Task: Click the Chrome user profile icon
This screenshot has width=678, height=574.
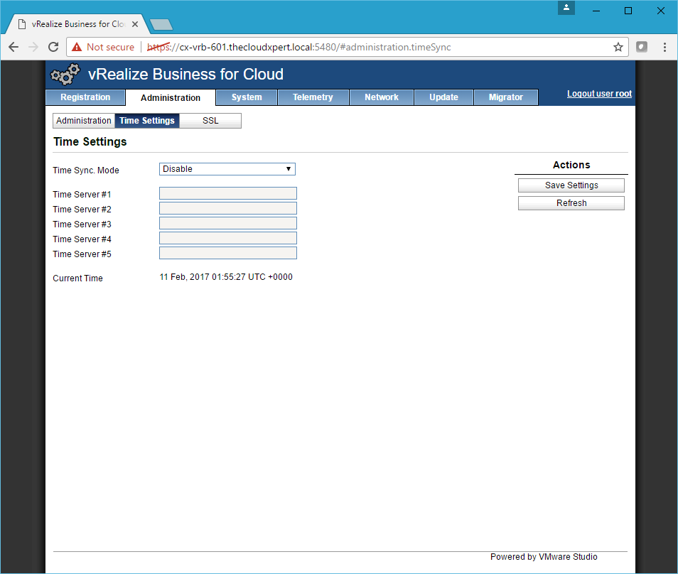Action: click(x=566, y=8)
